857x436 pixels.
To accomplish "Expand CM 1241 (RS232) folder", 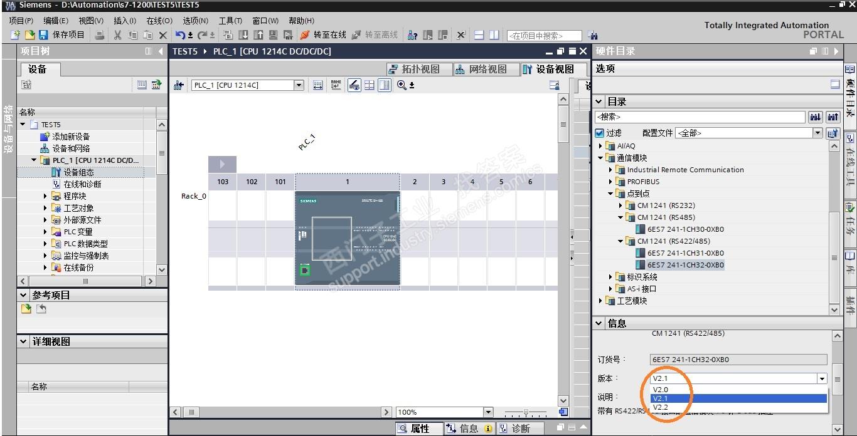I will [620, 205].
